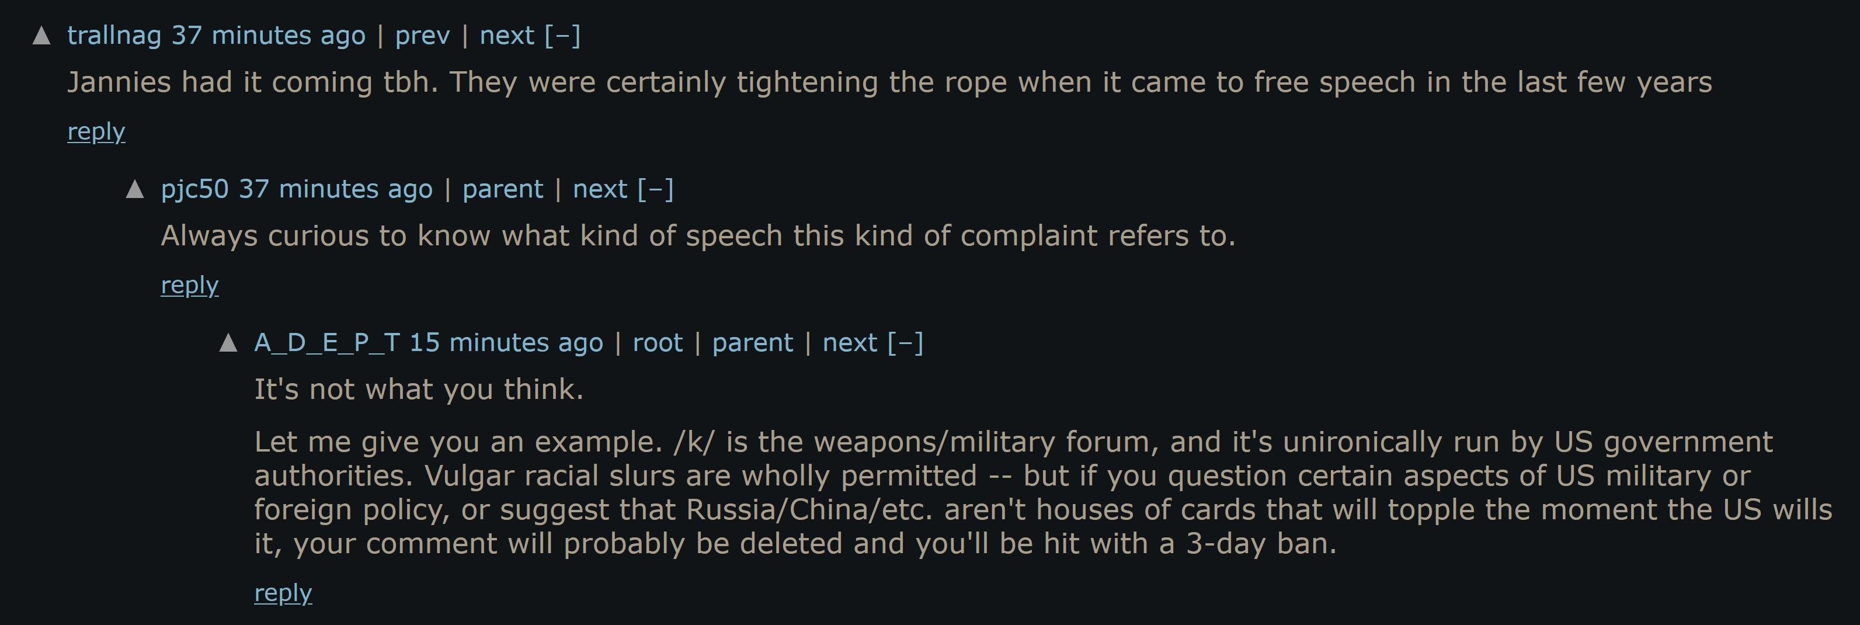Go to prev comment from trallnag

click(x=422, y=36)
